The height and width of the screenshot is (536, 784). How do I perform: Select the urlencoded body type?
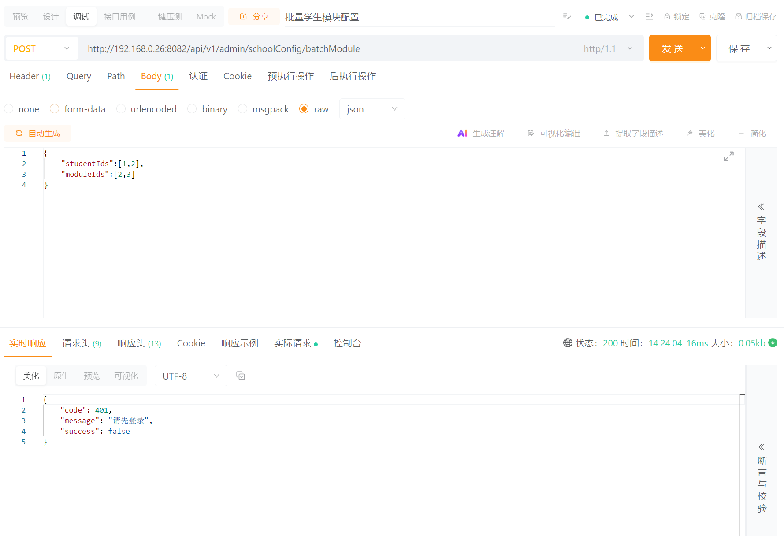pyautogui.click(x=121, y=108)
